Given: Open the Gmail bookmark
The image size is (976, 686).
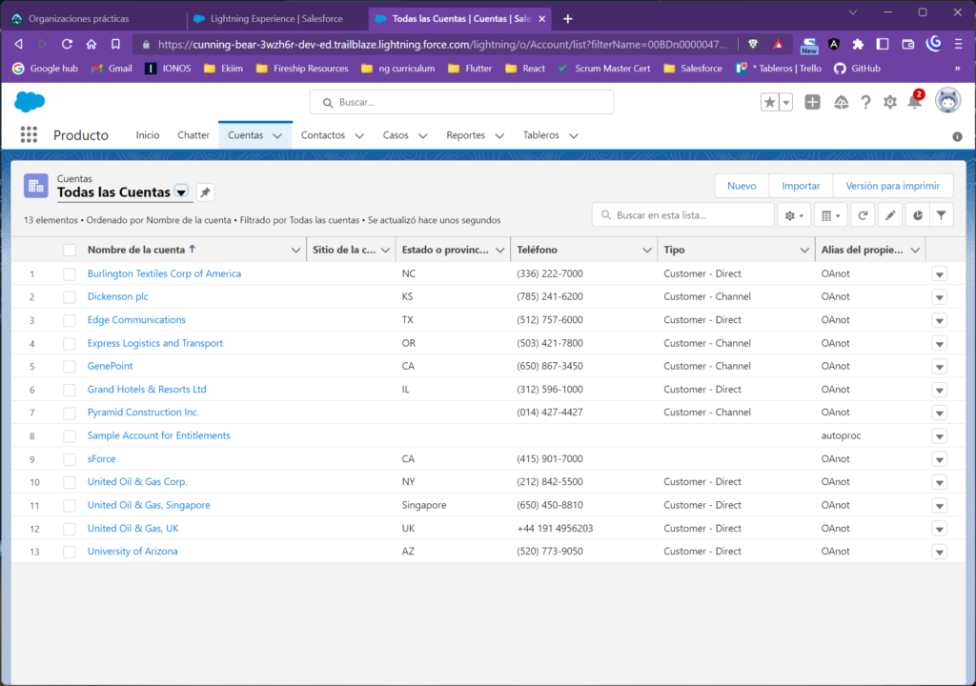Looking at the screenshot, I should click(112, 69).
